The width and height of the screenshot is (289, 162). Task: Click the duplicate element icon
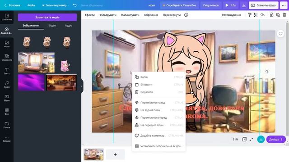pyautogui.click(x=278, y=15)
